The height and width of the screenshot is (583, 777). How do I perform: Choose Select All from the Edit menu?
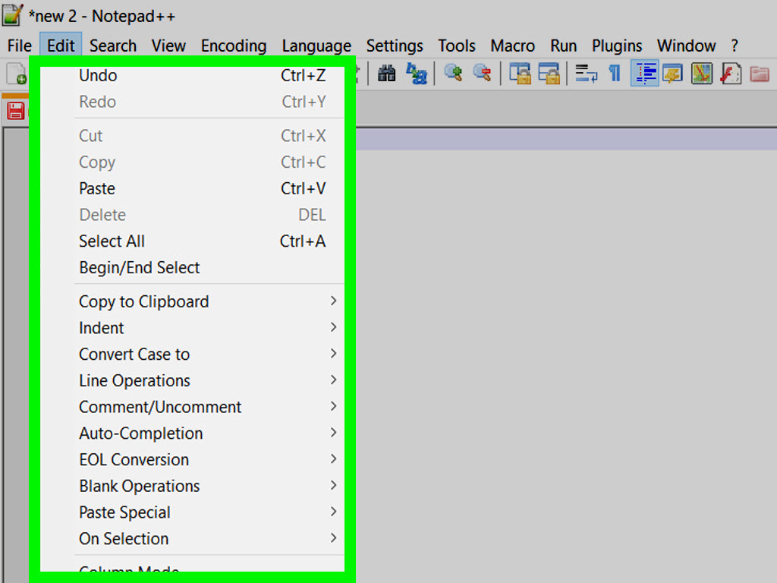(x=112, y=241)
